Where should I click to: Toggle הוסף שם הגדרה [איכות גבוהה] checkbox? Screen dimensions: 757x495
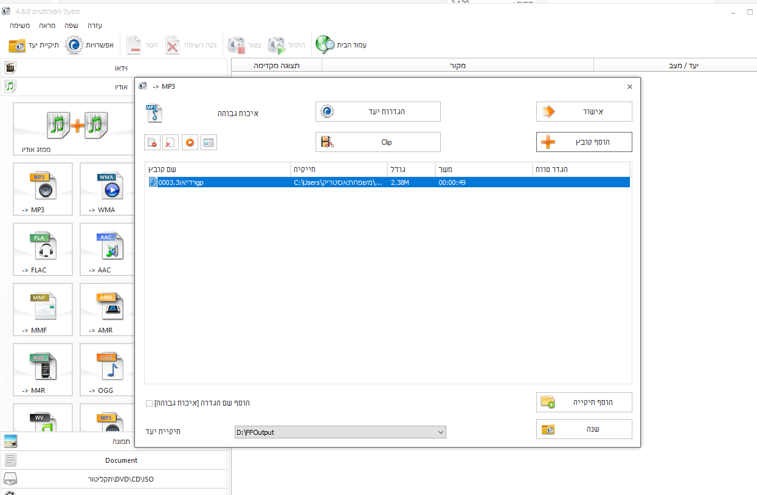[150, 403]
